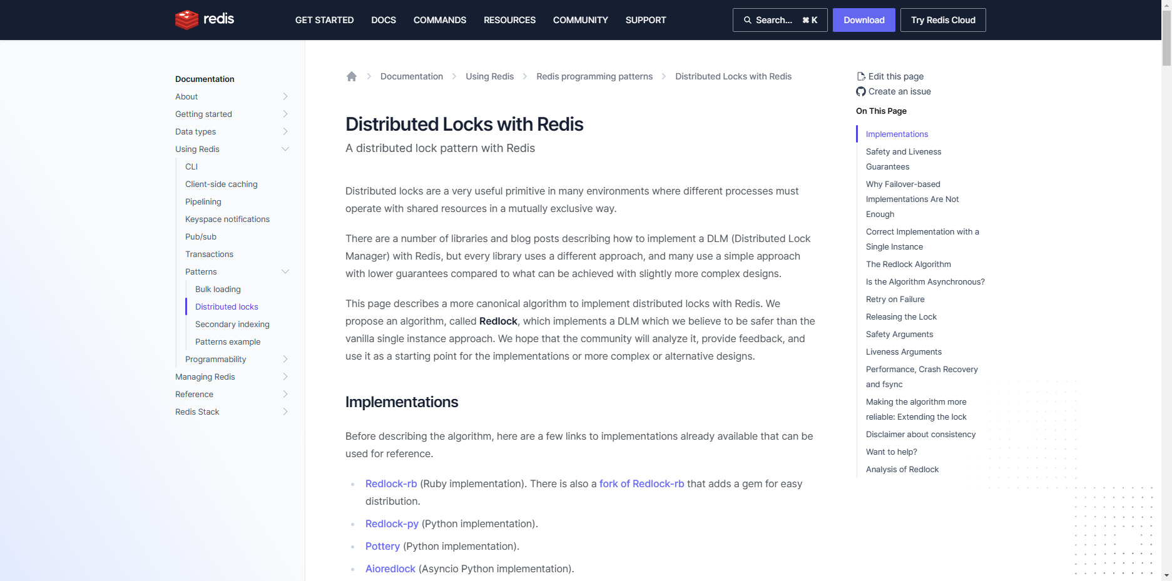Open Keyspace notifications in the sidebar
Viewport: 1172px width, 581px height.
[x=227, y=219]
